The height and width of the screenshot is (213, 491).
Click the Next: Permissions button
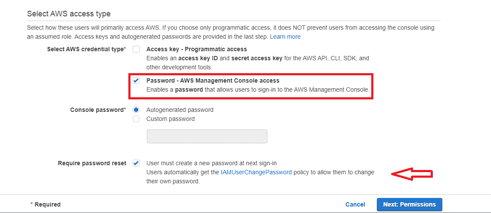point(409,204)
